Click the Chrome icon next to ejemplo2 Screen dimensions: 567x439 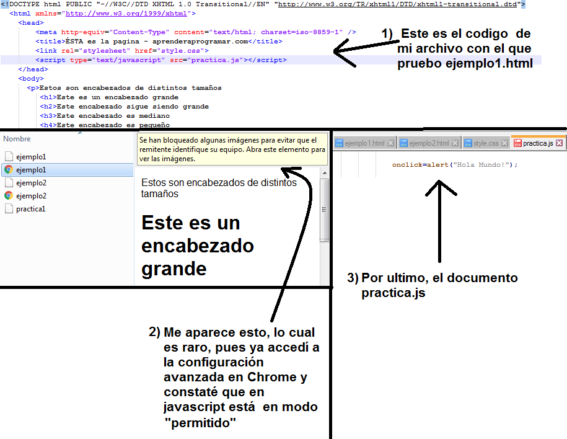(x=9, y=196)
